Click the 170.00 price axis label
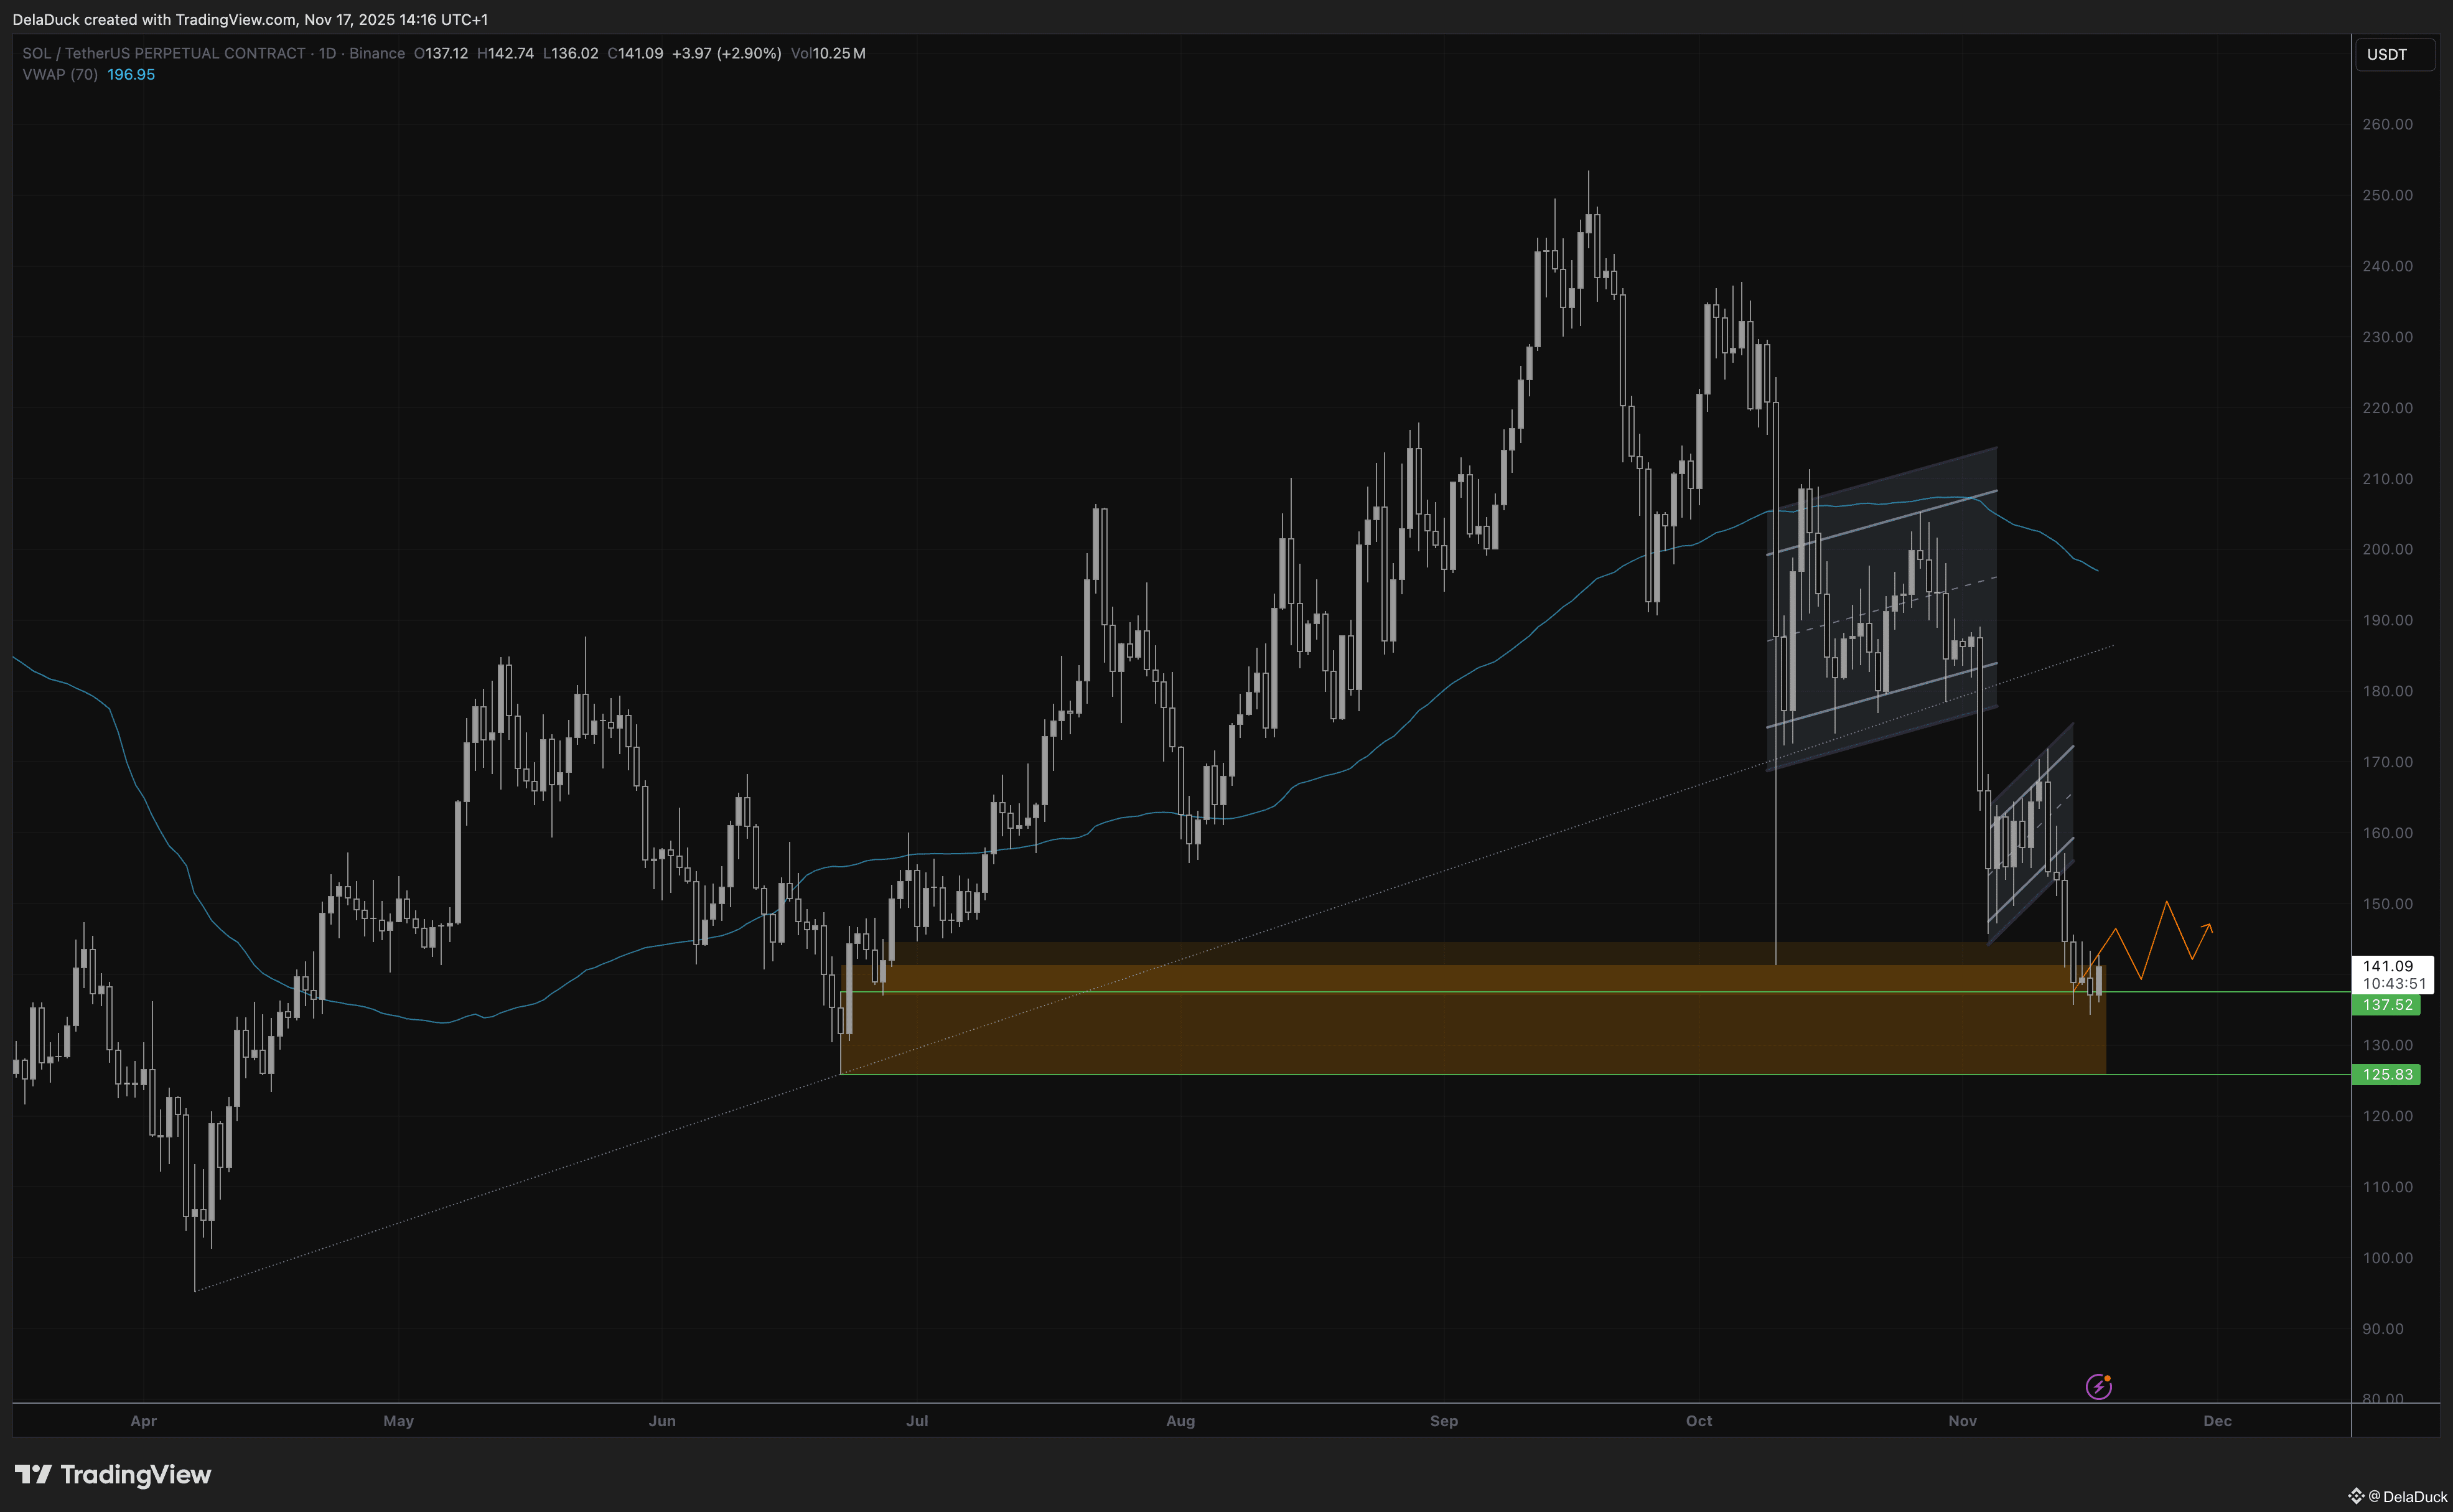Viewport: 2453px width, 1512px height. click(x=2388, y=762)
